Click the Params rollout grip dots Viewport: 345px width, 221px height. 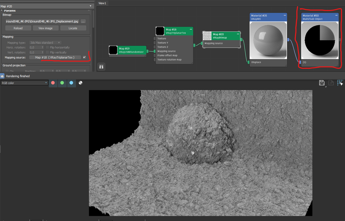pos(89,11)
